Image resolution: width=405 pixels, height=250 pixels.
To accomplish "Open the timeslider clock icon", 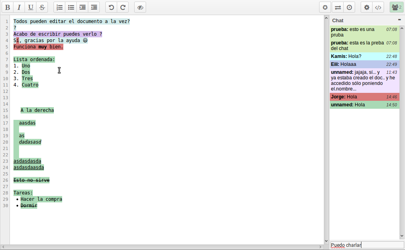I will pyautogui.click(x=349, y=7).
